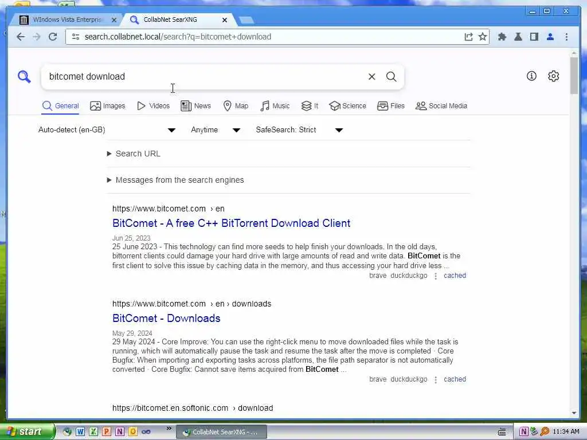Screen dimensions: 587x440
Task: Launch Excel from the quick launch bar
Action: tap(93, 432)
